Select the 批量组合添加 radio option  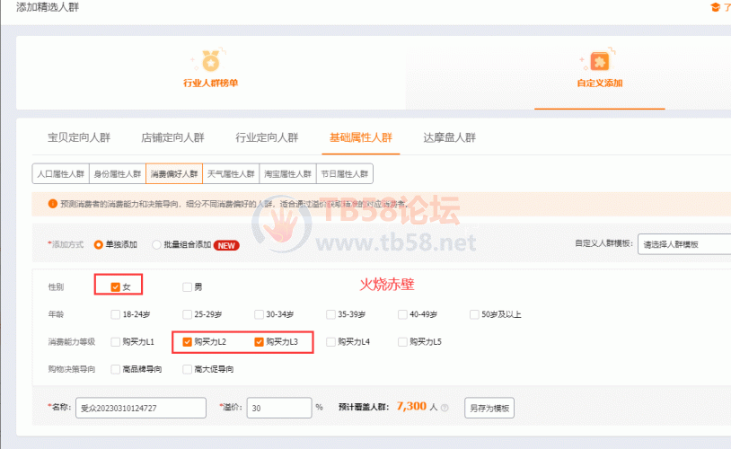pyautogui.click(x=157, y=244)
